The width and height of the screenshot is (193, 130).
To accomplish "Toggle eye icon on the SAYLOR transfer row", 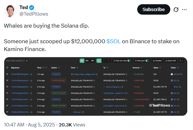I will 7,74.
